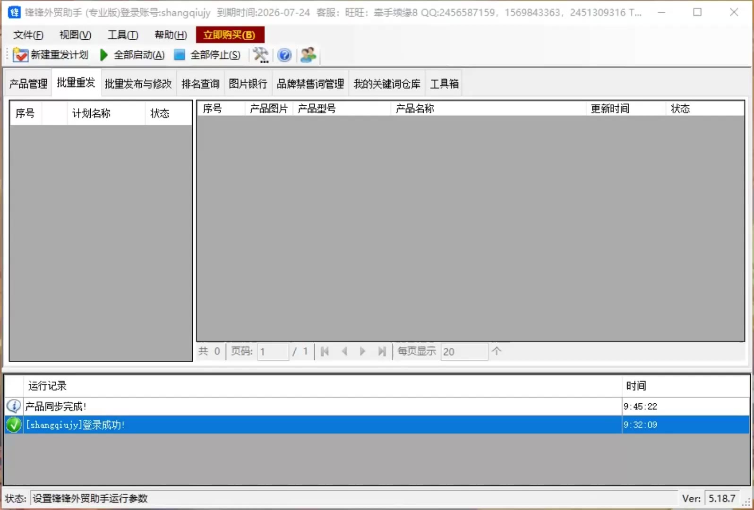Click the blue stop-all square icon
The width and height of the screenshot is (754, 510).
pos(180,55)
